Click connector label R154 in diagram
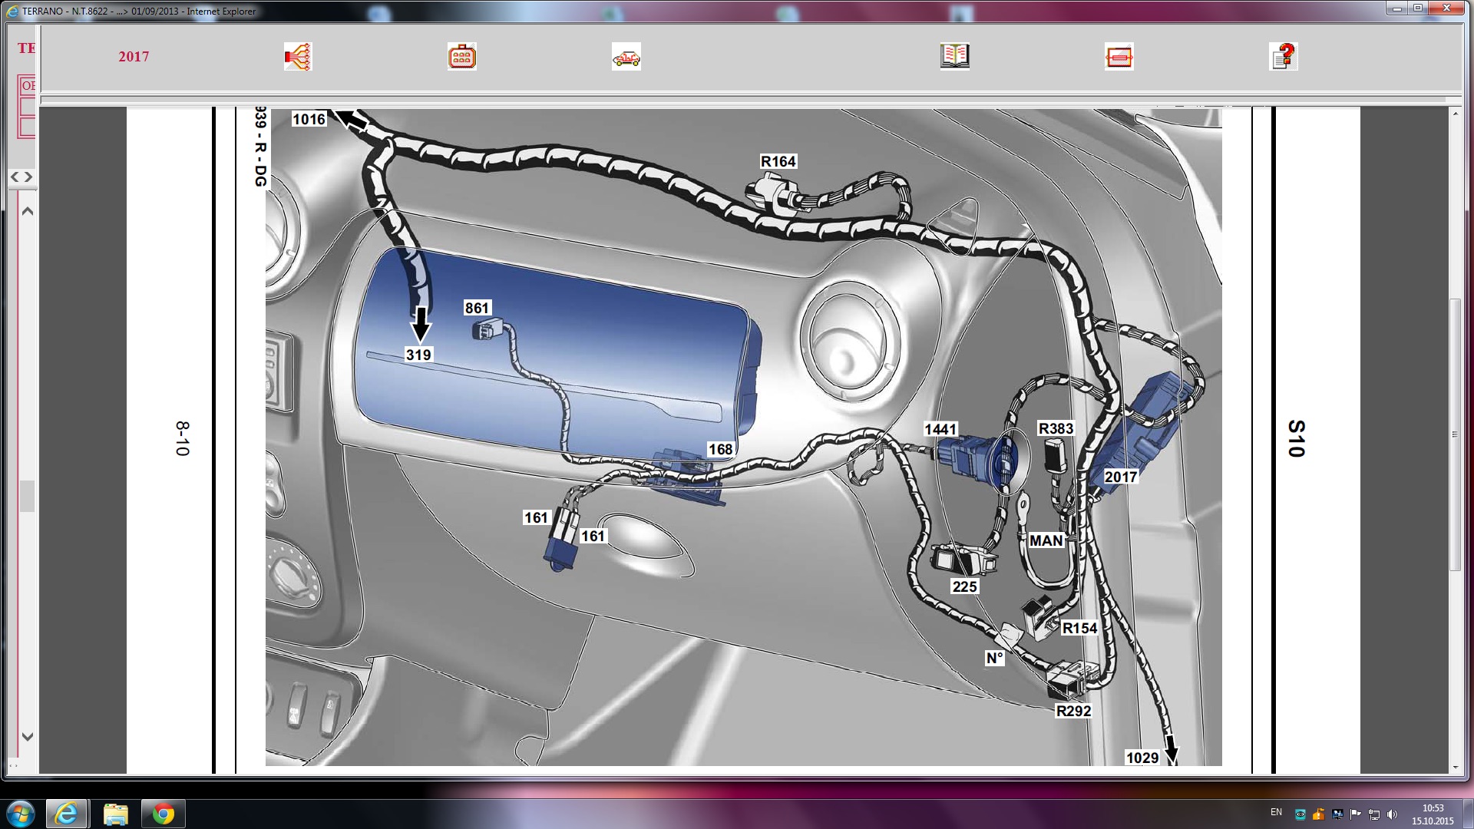 click(1079, 628)
